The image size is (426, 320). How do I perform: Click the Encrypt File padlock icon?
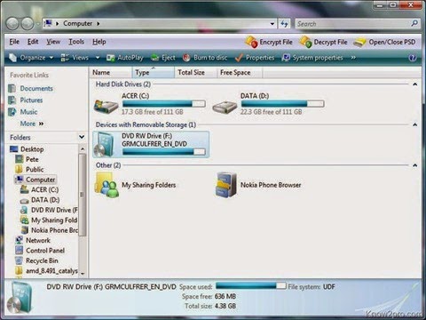(251, 42)
